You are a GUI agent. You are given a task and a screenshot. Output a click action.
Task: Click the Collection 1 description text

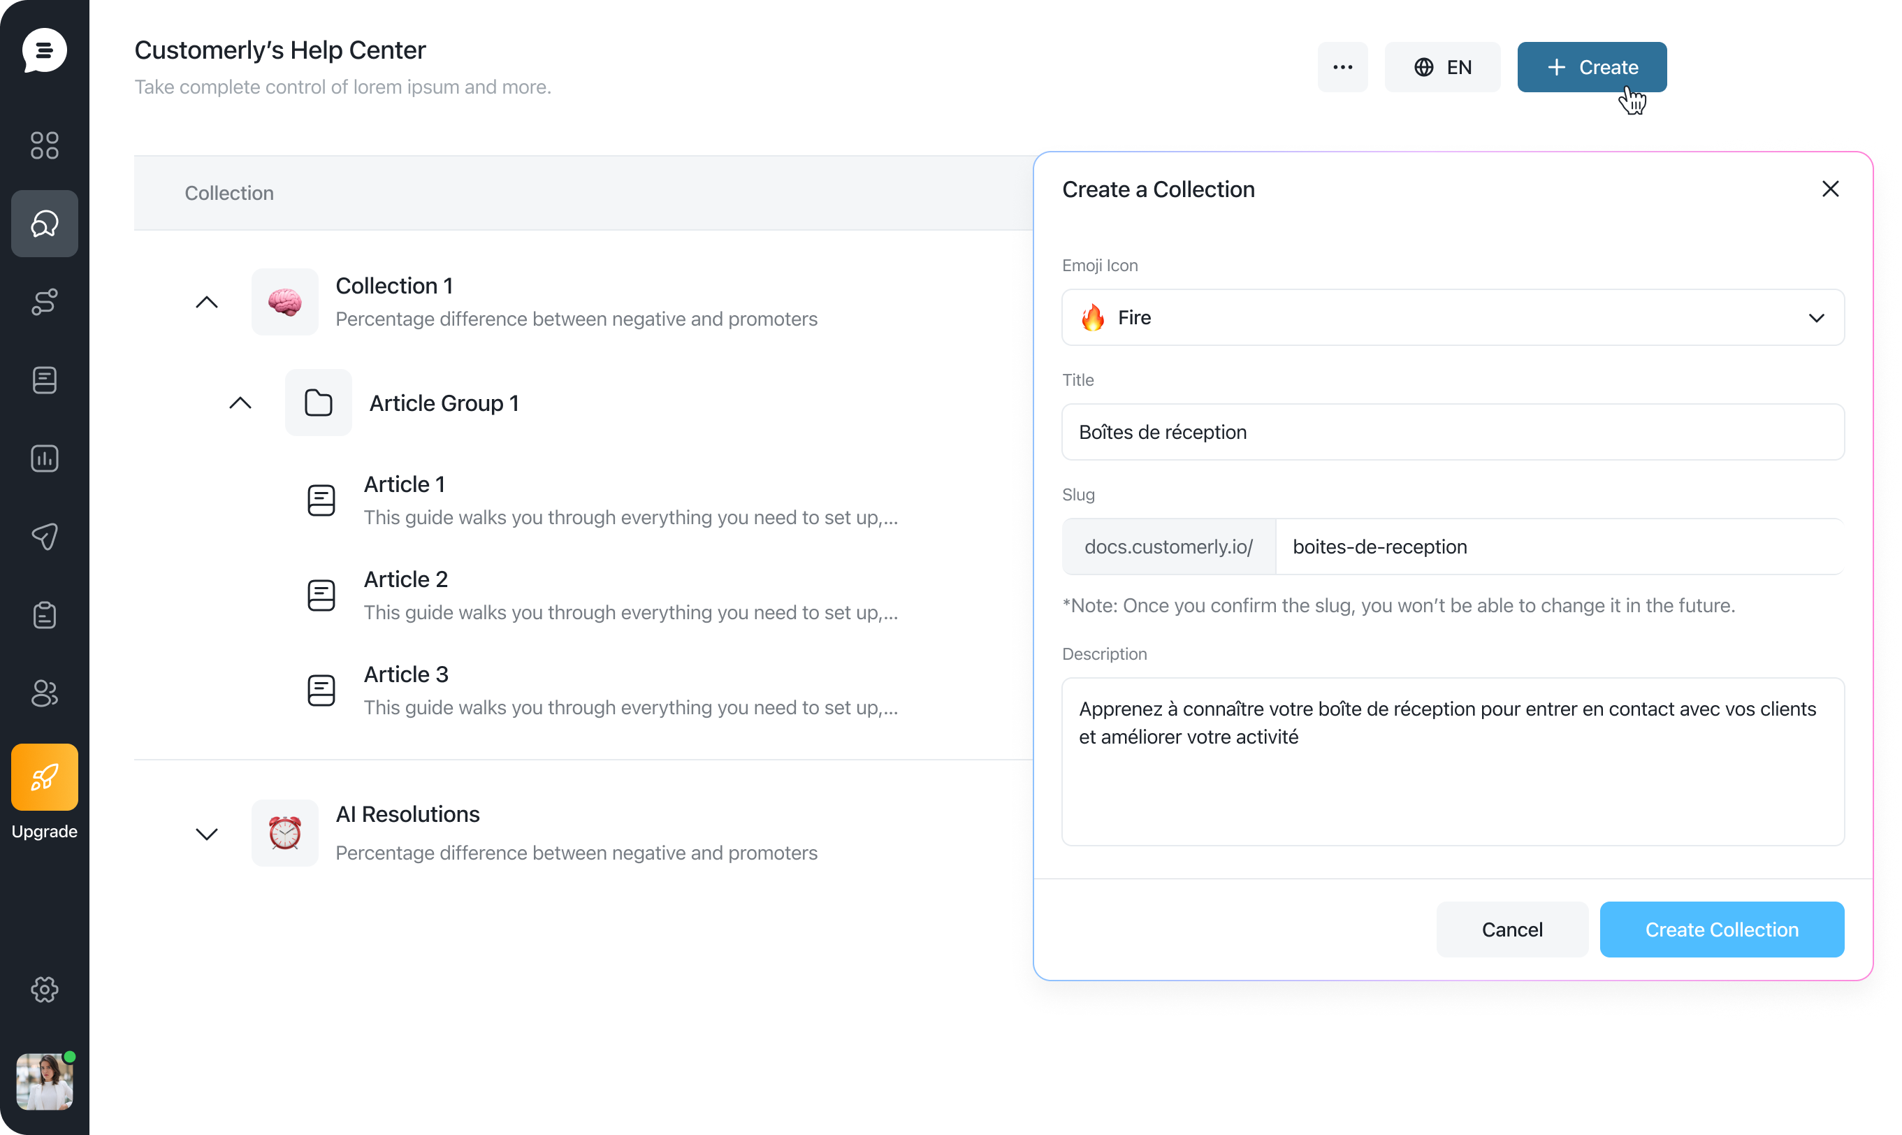576,319
